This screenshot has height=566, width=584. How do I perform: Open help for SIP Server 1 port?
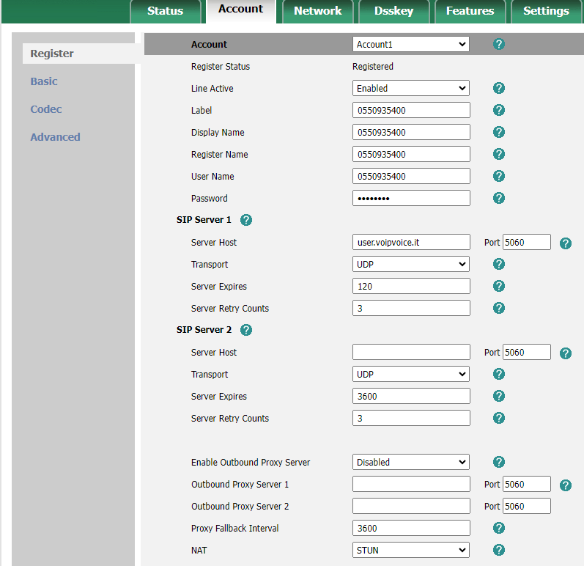click(566, 243)
